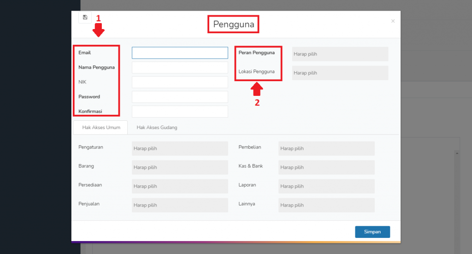
Task: Focus the Email input field
Action: pyautogui.click(x=180, y=53)
